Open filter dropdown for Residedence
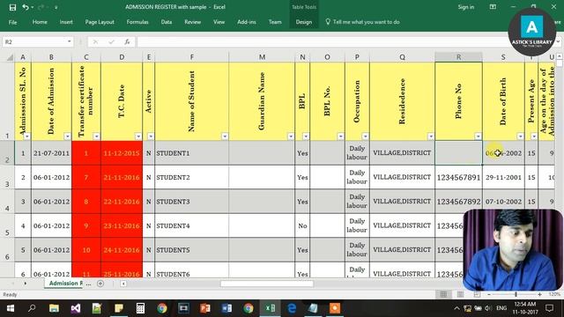 pyautogui.click(x=431, y=136)
